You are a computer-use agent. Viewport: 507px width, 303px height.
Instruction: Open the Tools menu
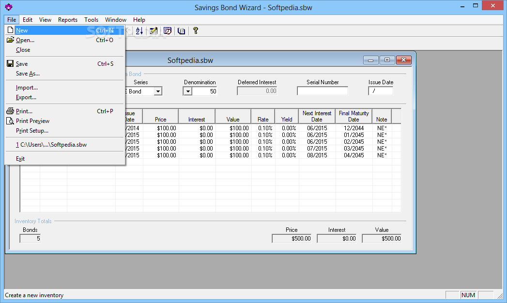(91, 20)
